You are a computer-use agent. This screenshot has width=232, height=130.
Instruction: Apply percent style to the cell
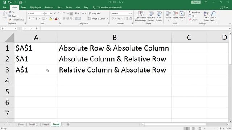[x=119, y=18]
